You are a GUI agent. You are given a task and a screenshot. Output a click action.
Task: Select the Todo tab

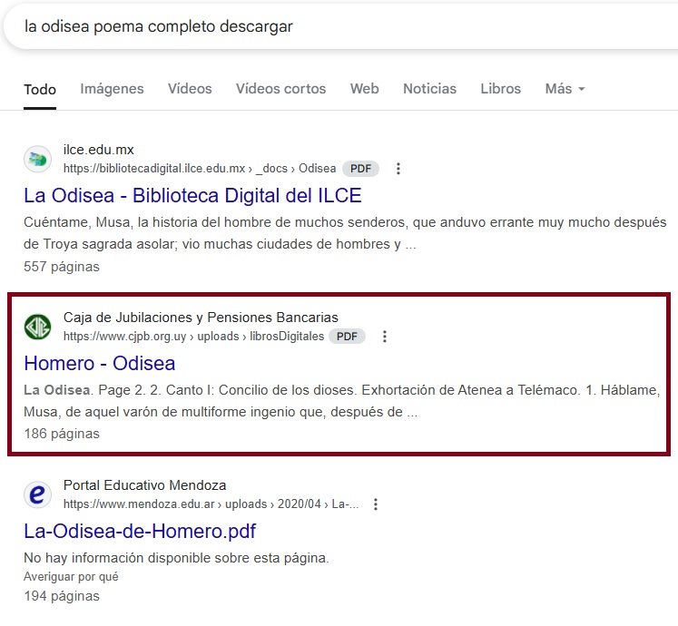[x=40, y=90]
